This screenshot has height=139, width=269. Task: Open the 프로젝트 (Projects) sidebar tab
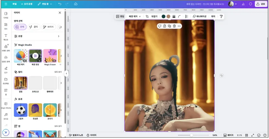coord(6,81)
